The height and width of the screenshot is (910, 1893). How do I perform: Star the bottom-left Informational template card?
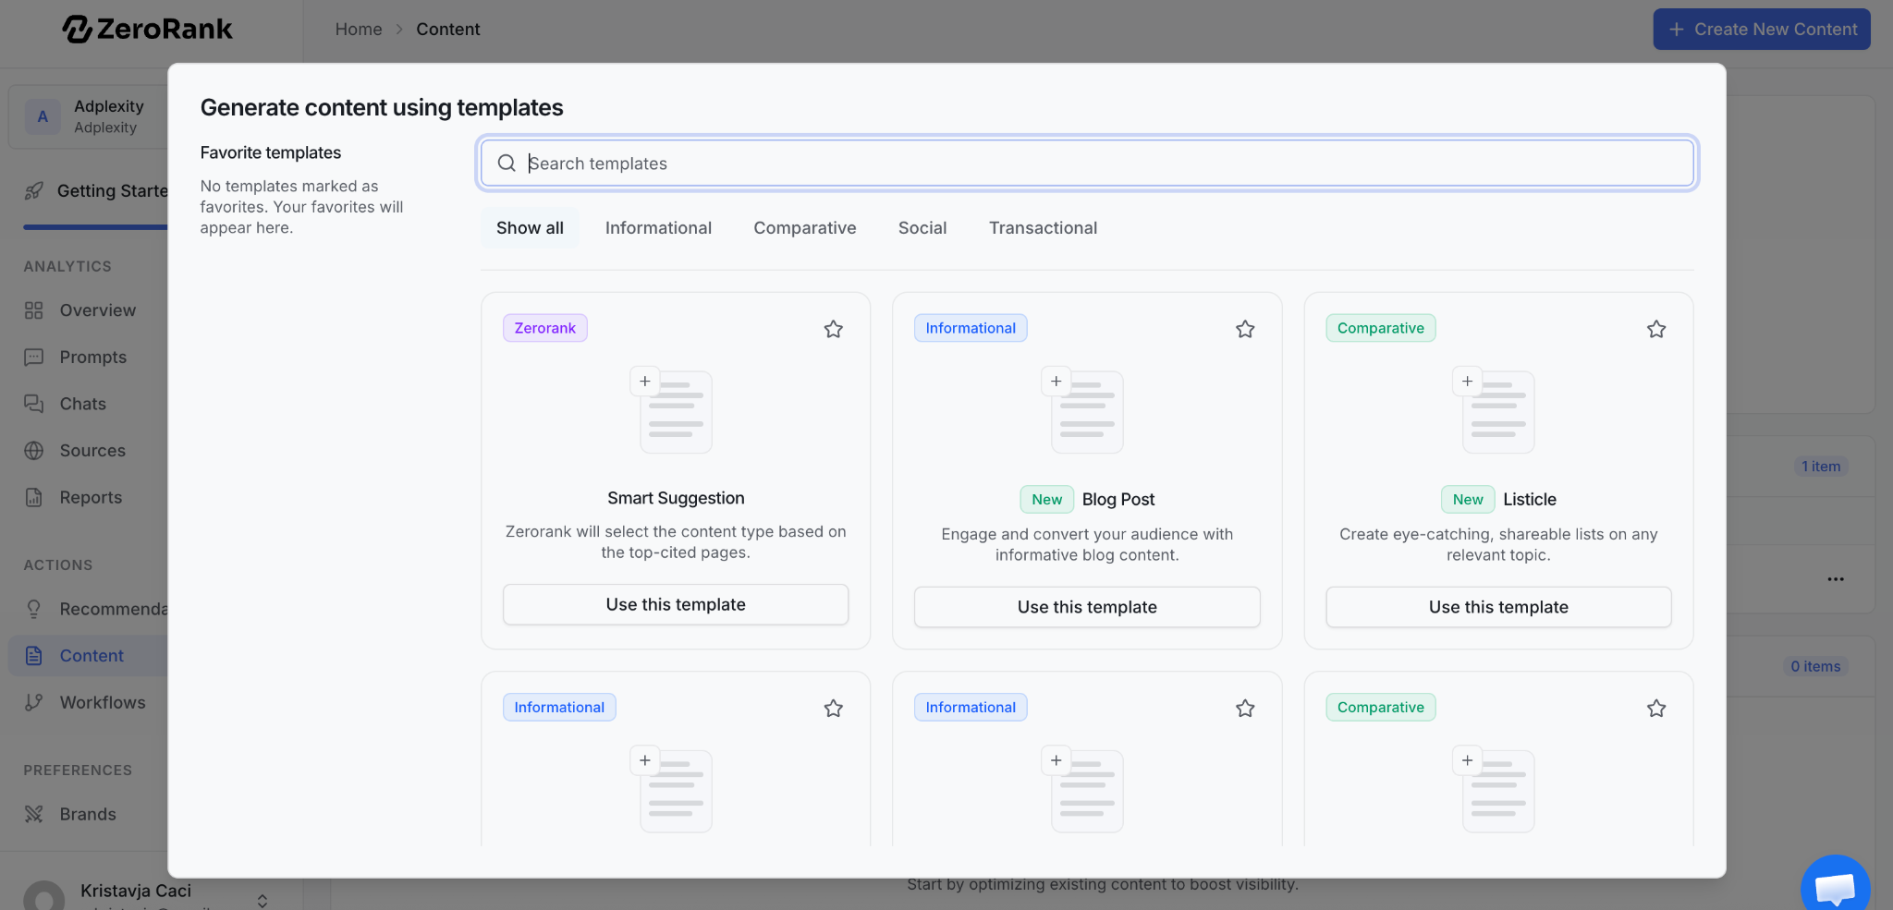[x=834, y=709]
